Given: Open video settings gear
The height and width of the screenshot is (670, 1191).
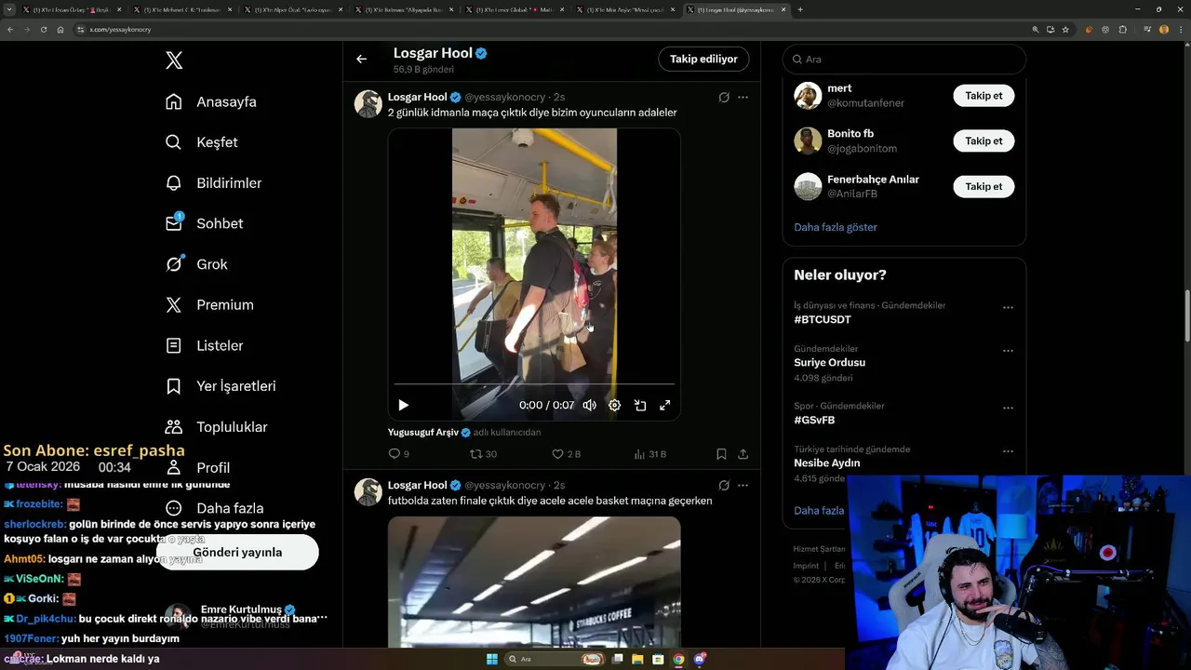Looking at the screenshot, I should pyautogui.click(x=614, y=405).
